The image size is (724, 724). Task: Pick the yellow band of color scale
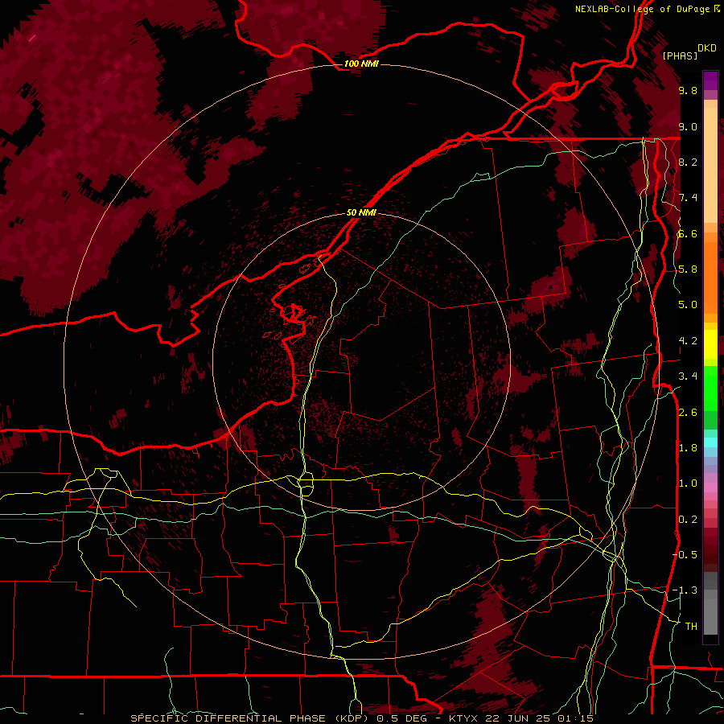point(710,344)
